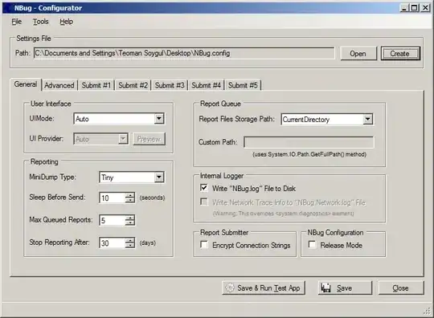Click the Create button
This screenshot has width=434, height=318.
(400, 53)
